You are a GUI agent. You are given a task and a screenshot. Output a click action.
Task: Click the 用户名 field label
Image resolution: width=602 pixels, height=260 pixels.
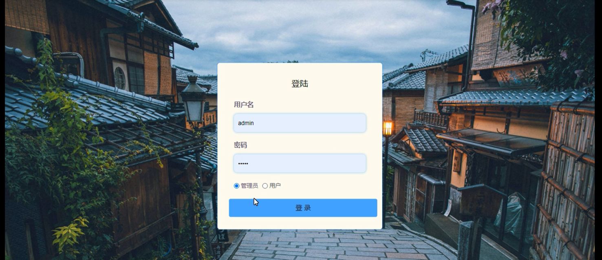(x=244, y=105)
